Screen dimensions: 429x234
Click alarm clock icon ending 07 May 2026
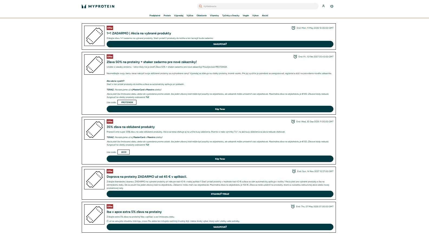pyautogui.click(x=293, y=206)
